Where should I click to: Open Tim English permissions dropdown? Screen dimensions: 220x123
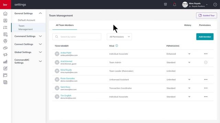(189, 97)
